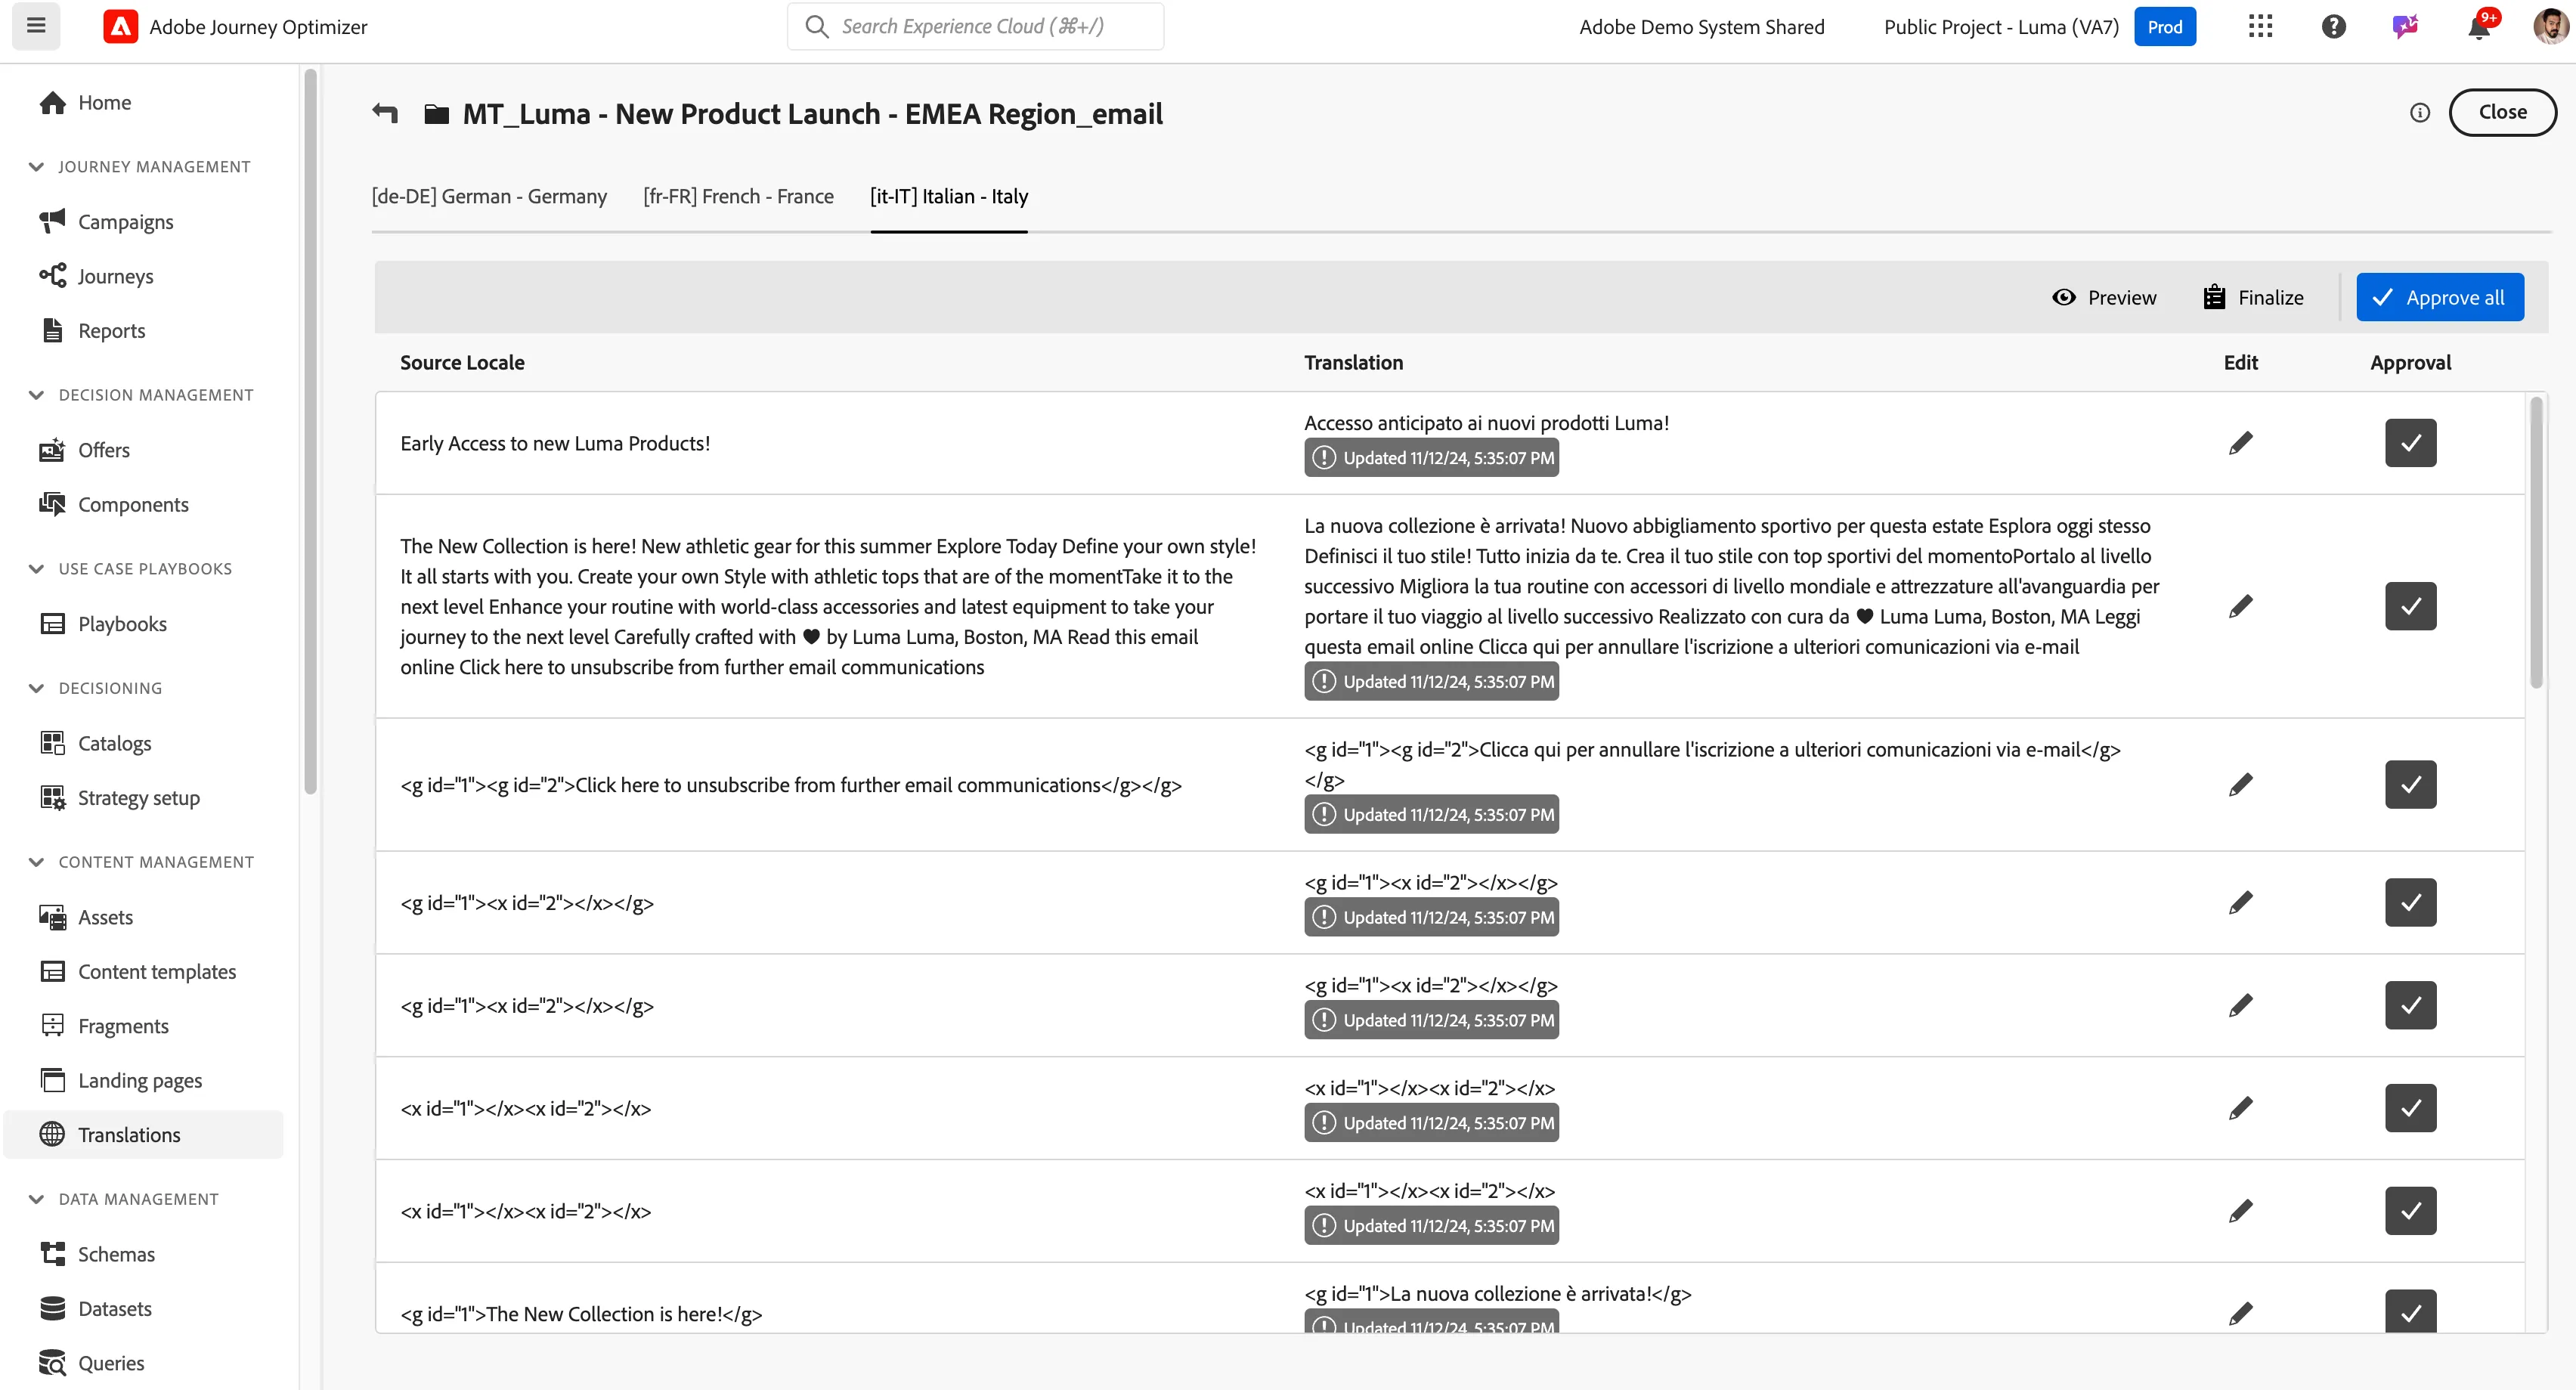The image size is (2576, 1390).
Task: Open the user profile avatar
Action: click(x=2550, y=27)
